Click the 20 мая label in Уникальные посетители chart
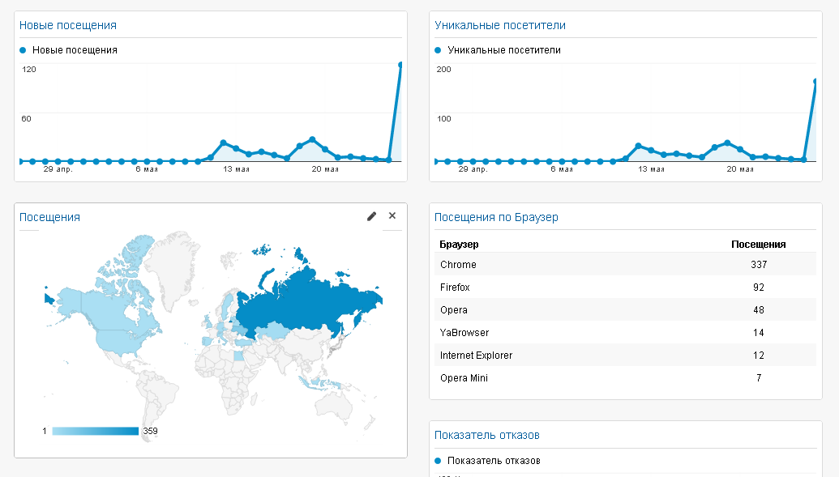This screenshot has height=477, width=839. point(740,169)
